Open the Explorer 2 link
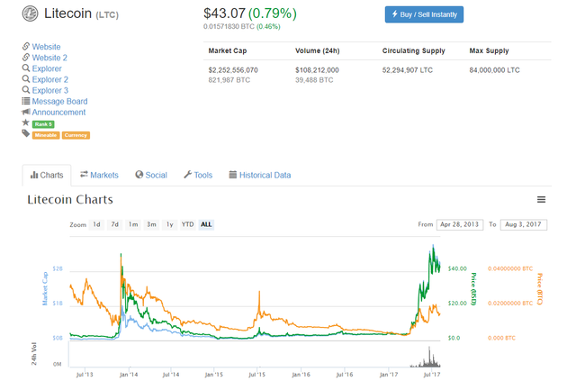Viewport: 576px width, 390px height. coord(50,80)
